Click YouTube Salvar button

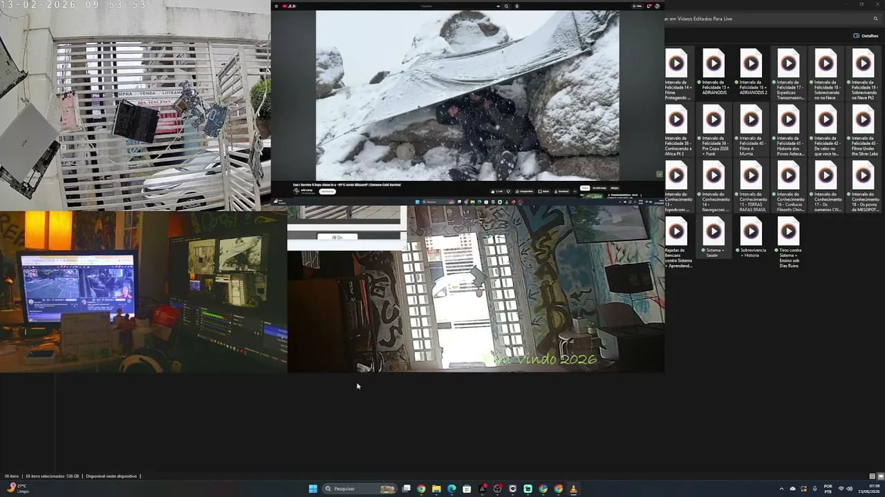click(544, 191)
